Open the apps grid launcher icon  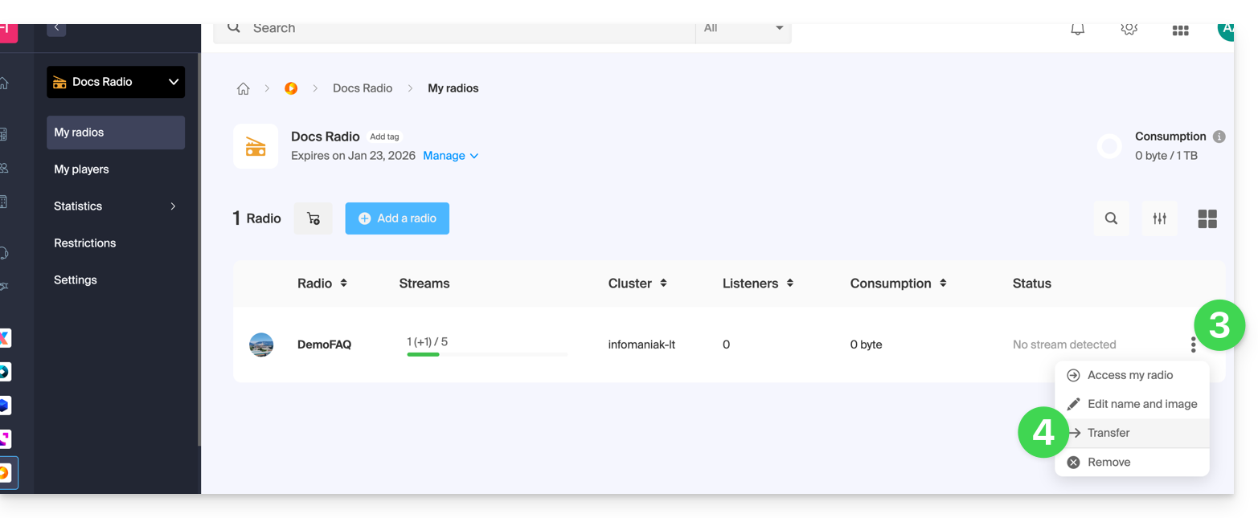(1180, 30)
